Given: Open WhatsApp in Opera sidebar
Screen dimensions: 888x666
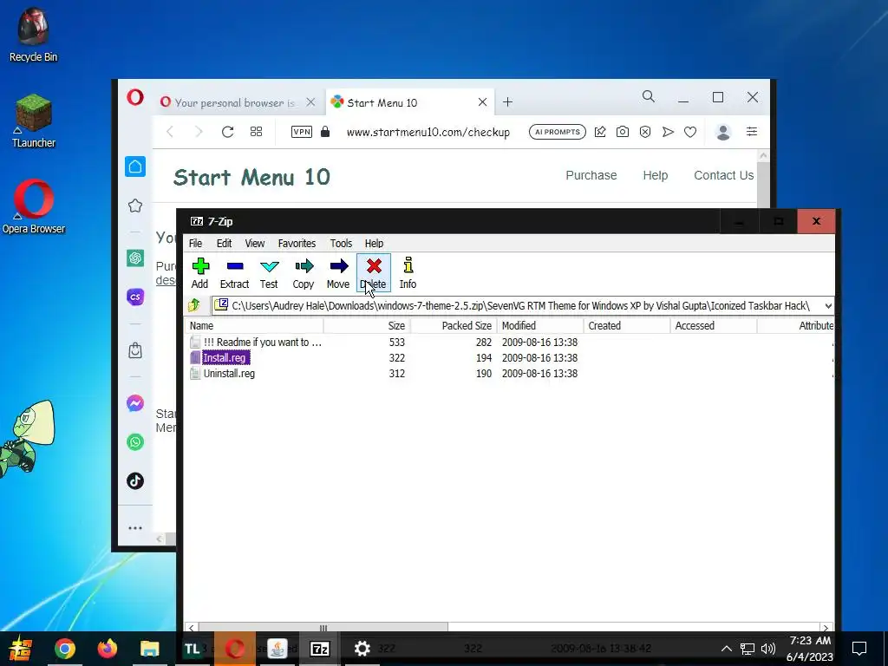Looking at the screenshot, I should [135, 441].
